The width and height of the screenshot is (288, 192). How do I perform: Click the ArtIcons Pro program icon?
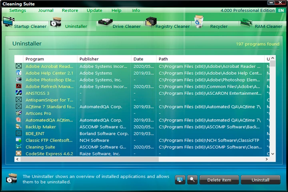[18, 113]
